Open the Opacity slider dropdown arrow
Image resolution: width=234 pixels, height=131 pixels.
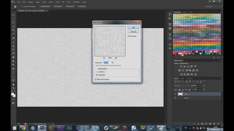[x=204, y=86]
